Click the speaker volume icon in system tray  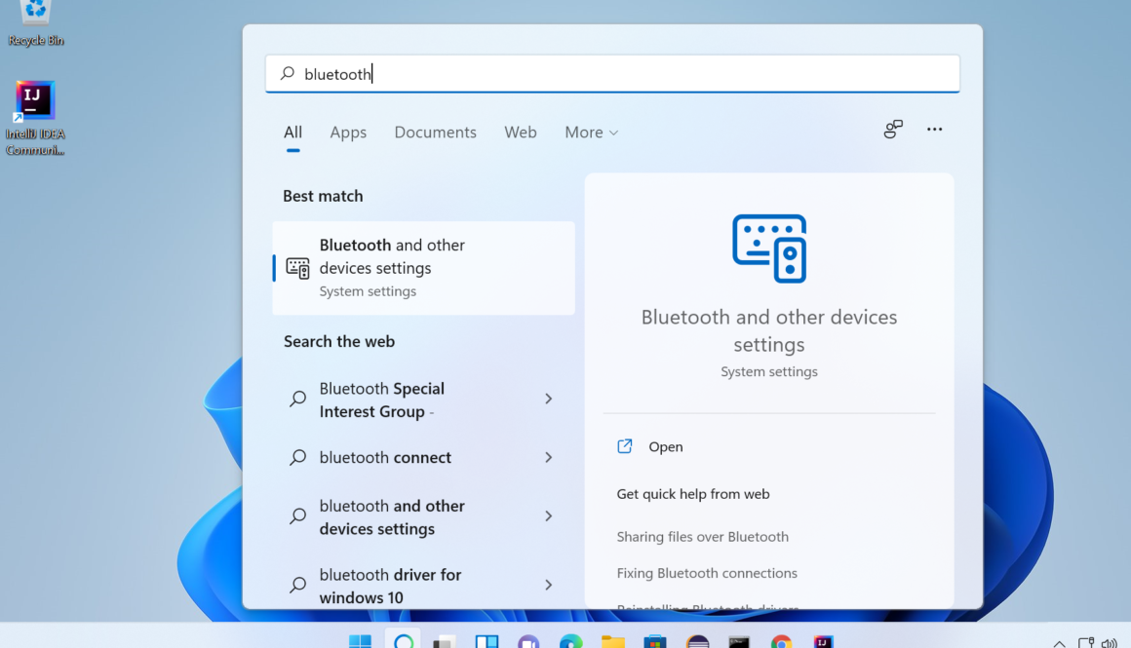coord(1109,643)
